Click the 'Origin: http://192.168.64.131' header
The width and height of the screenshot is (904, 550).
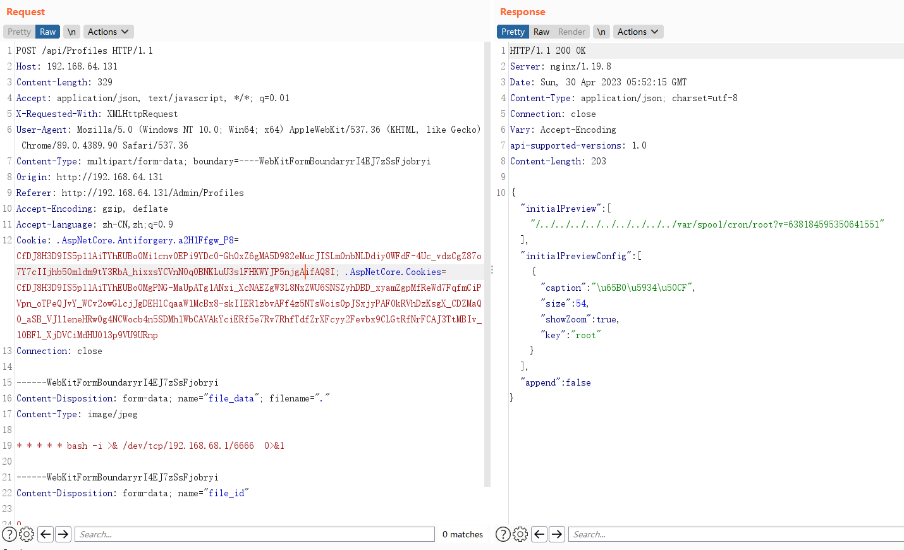pos(90,177)
